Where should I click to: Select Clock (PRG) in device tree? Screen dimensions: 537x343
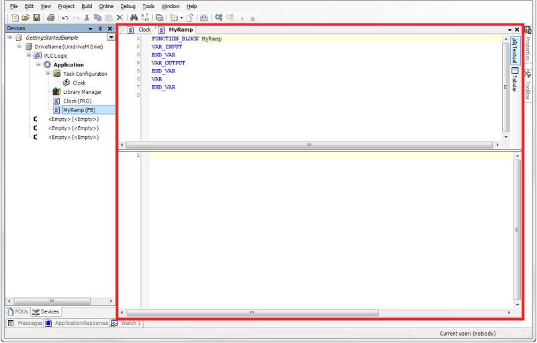tap(77, 101)
